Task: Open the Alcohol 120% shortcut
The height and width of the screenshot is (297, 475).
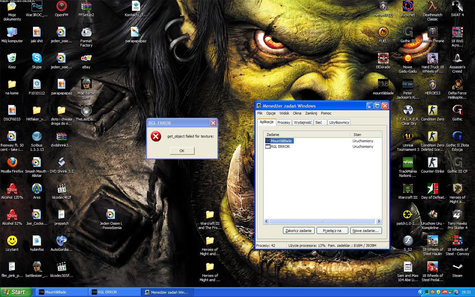Action: pyautogui.click(x=12, y=191)
